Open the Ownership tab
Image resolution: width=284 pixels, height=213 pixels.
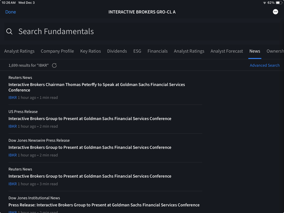coord(275,51)
